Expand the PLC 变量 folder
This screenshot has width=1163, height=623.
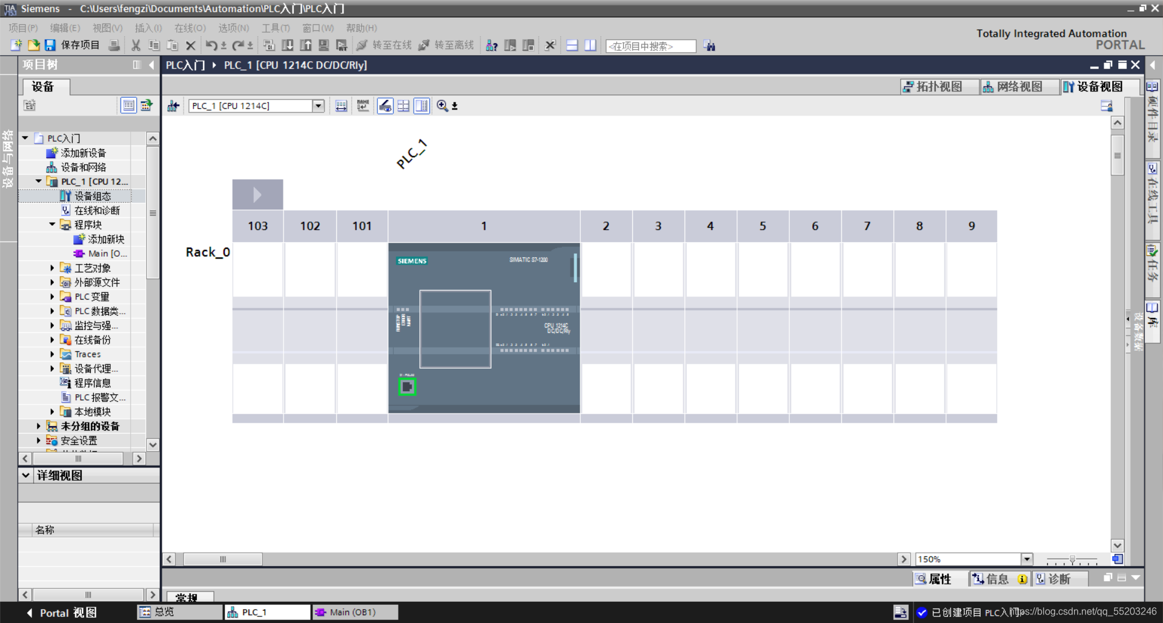pos(52,297)
